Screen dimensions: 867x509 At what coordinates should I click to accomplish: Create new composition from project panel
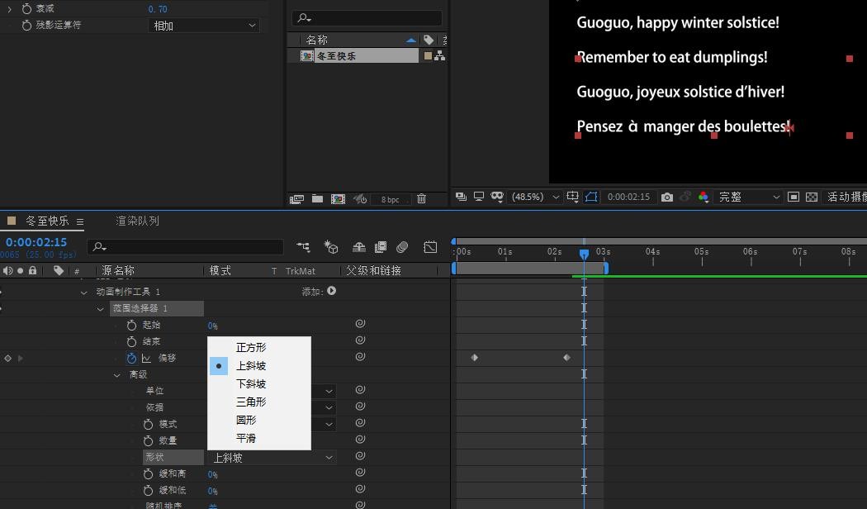click(338, 199)
